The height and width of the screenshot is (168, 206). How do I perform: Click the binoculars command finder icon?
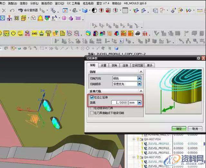coord(21,10)
